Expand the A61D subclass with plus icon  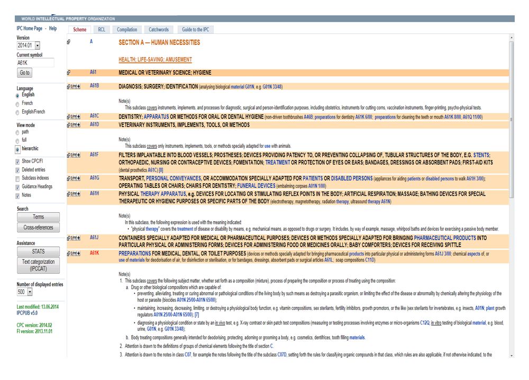pyautogui.click(x=79, y=125)
